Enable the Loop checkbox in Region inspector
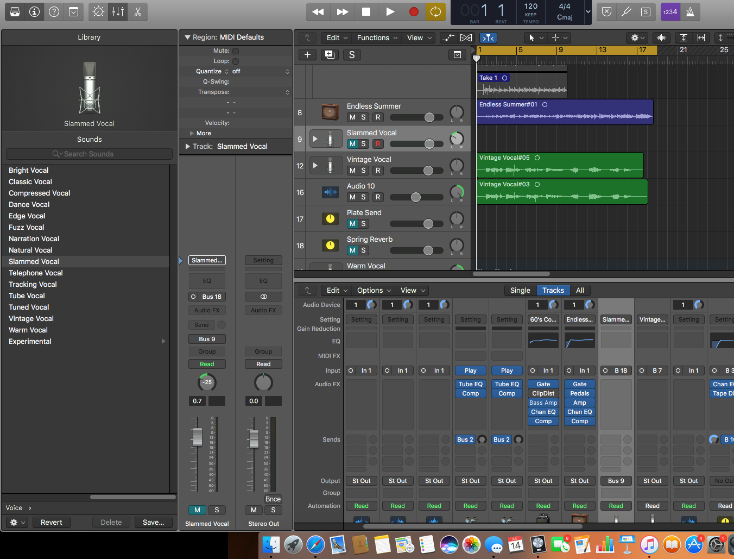This screenshot has width=734, height=559. point(236,61)
